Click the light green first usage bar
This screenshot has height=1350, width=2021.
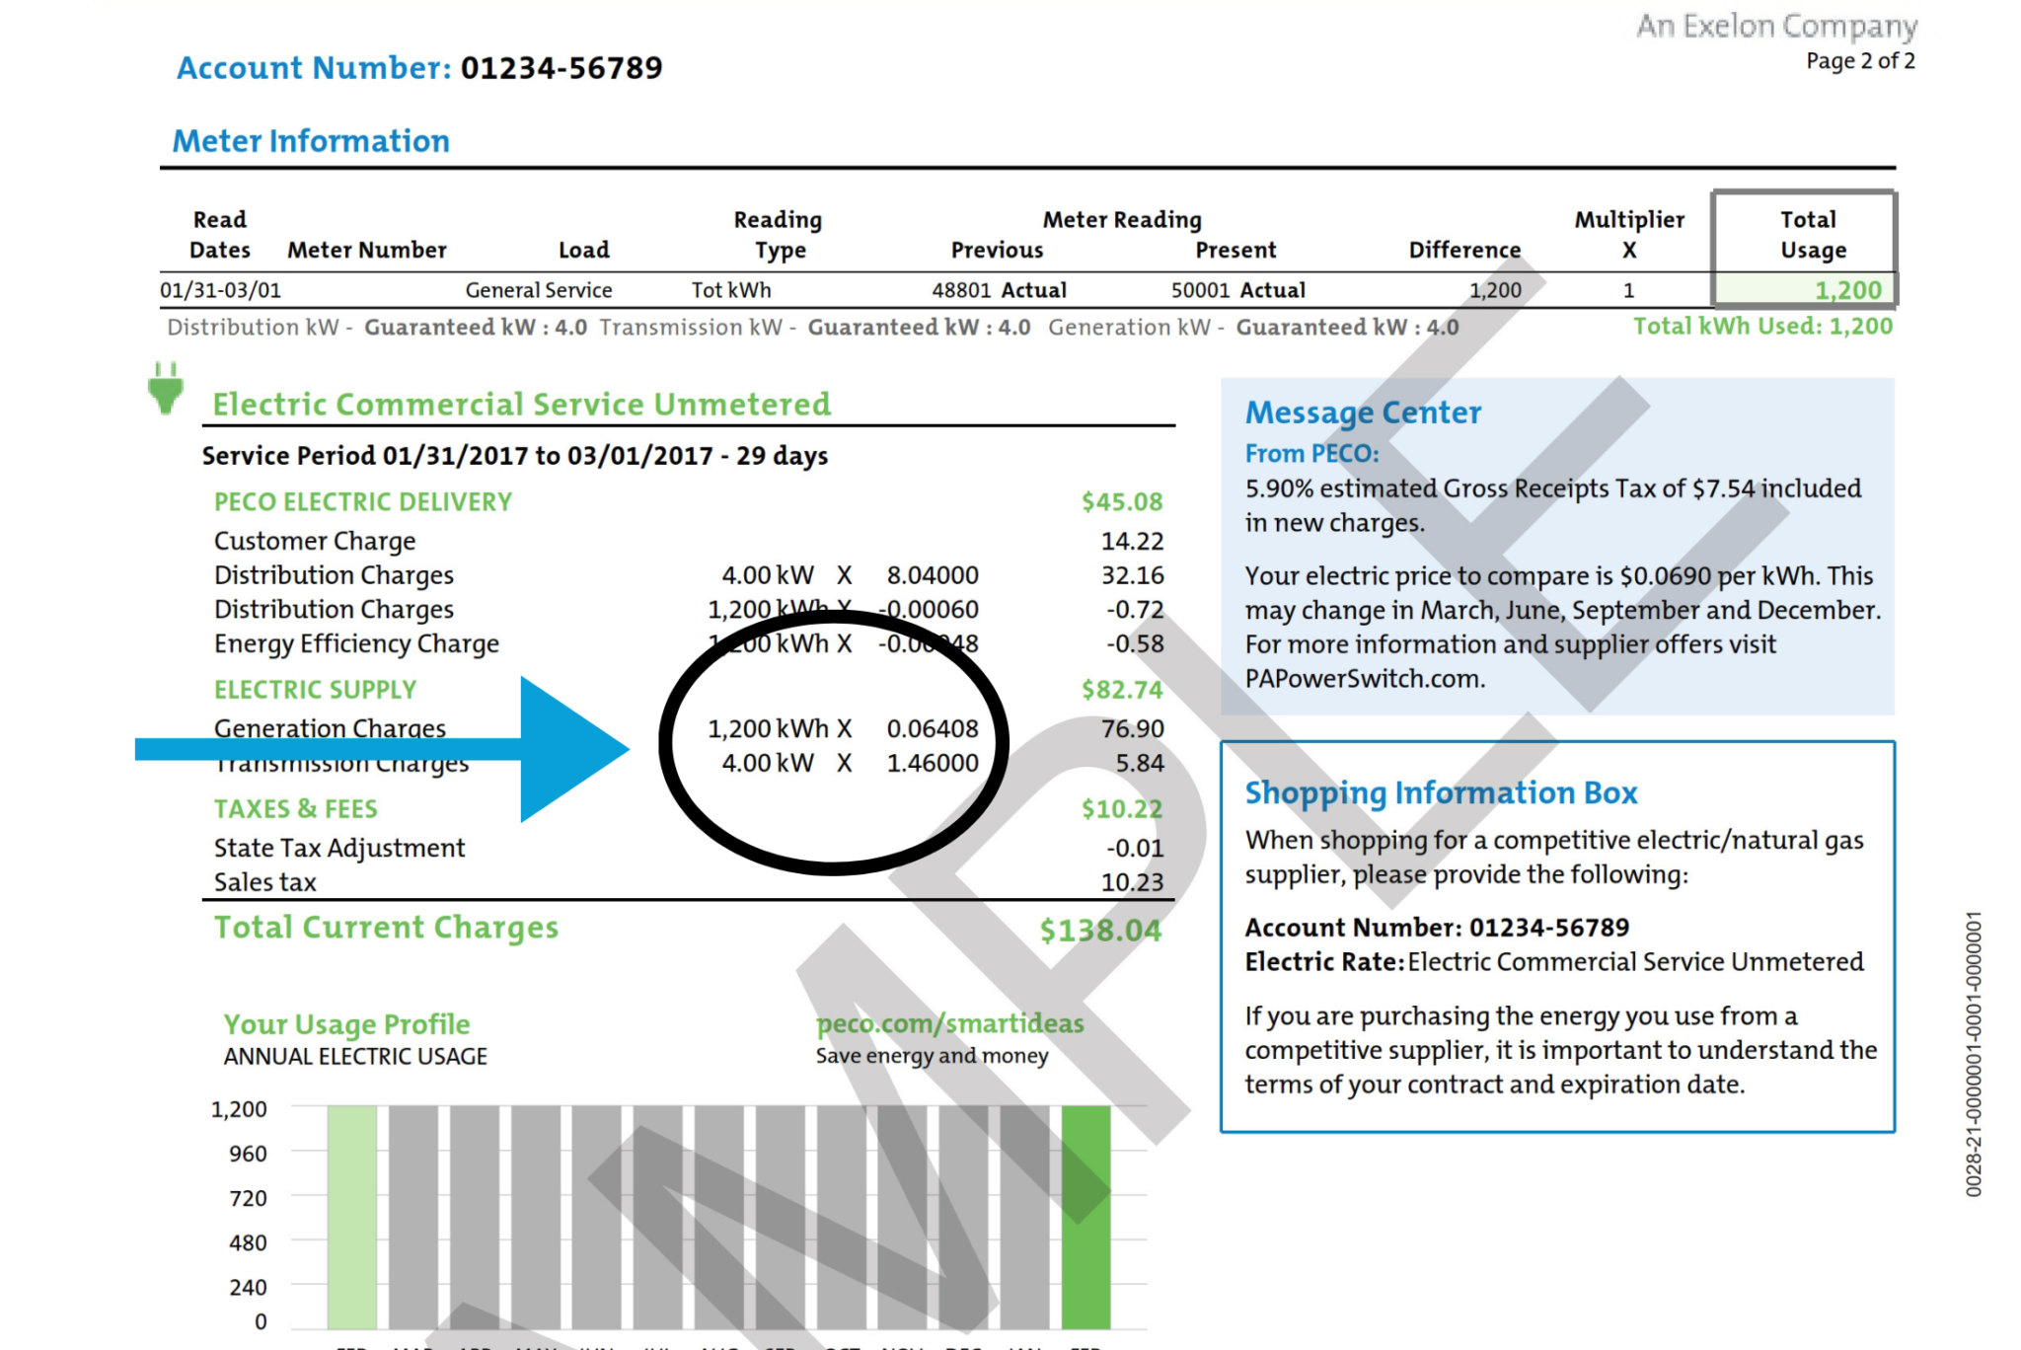pos(352,1217)
